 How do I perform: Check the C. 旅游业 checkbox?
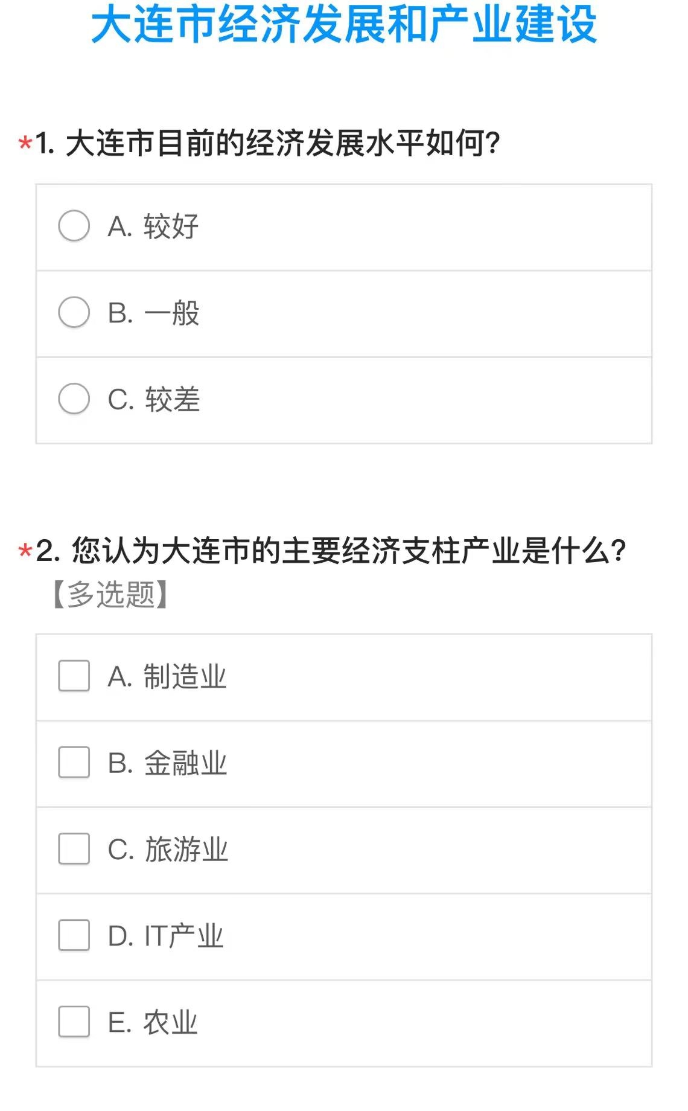click(74, 848)
